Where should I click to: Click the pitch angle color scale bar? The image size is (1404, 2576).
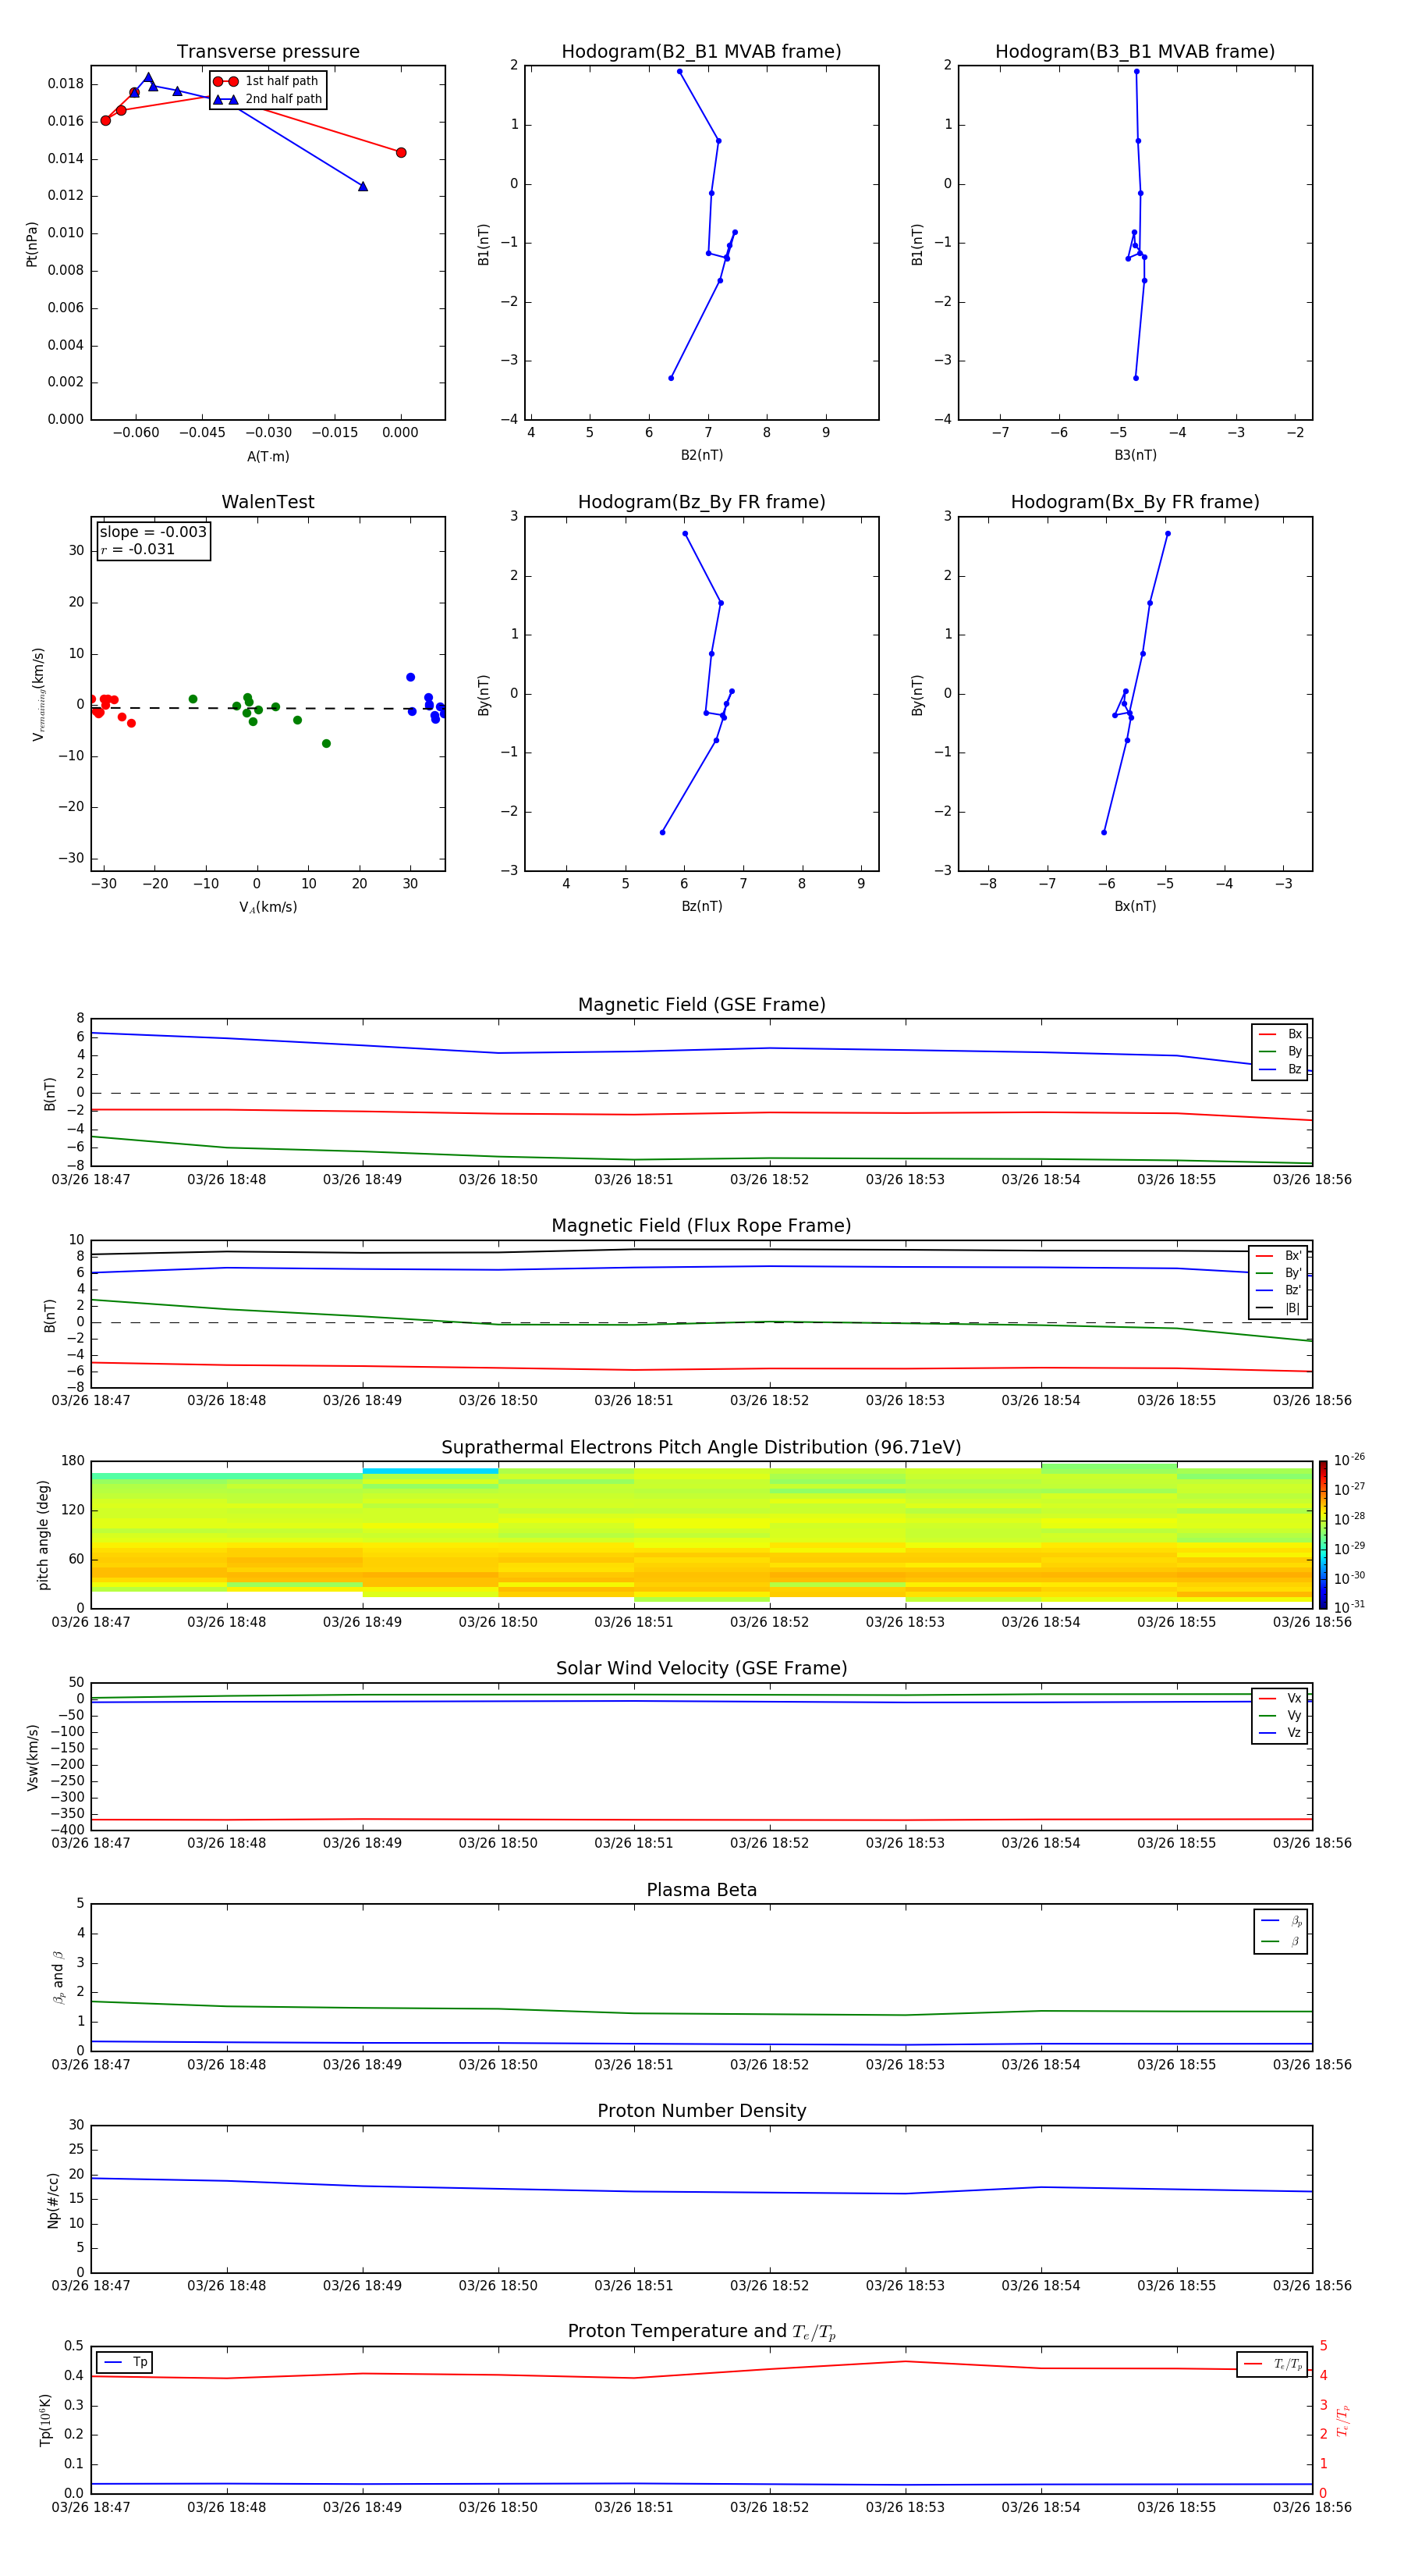point(1323,1535)
